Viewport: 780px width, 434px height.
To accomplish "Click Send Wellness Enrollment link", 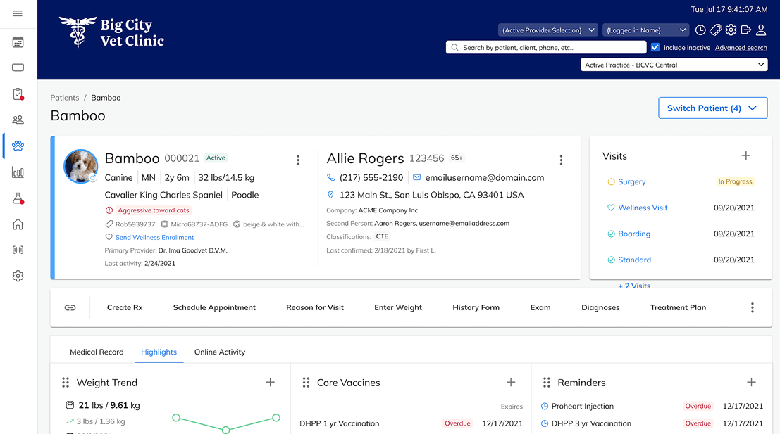I will pos(154,238).
